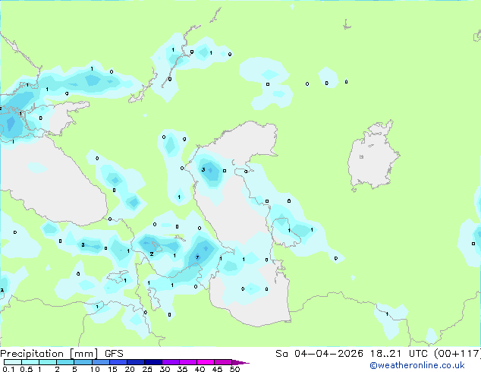Viewport: 481px width, 372px height.
Task: Click the legend label "50"
Action: click(x=234, y=369)
